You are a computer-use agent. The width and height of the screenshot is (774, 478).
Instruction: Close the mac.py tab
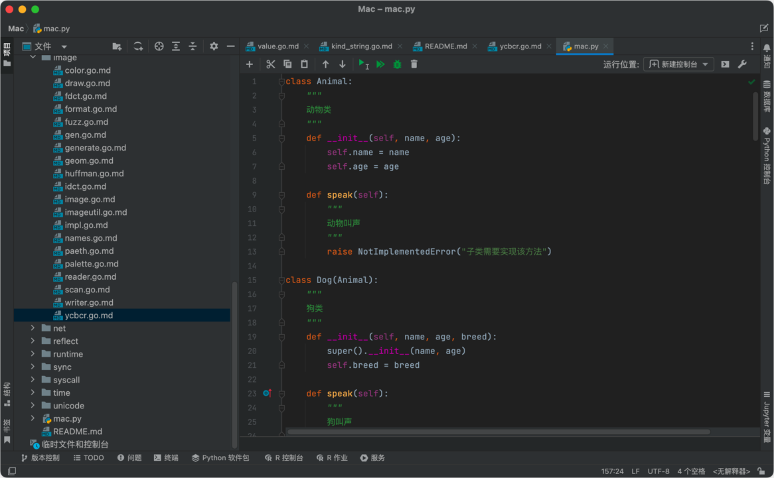click(x=605, y=46)
